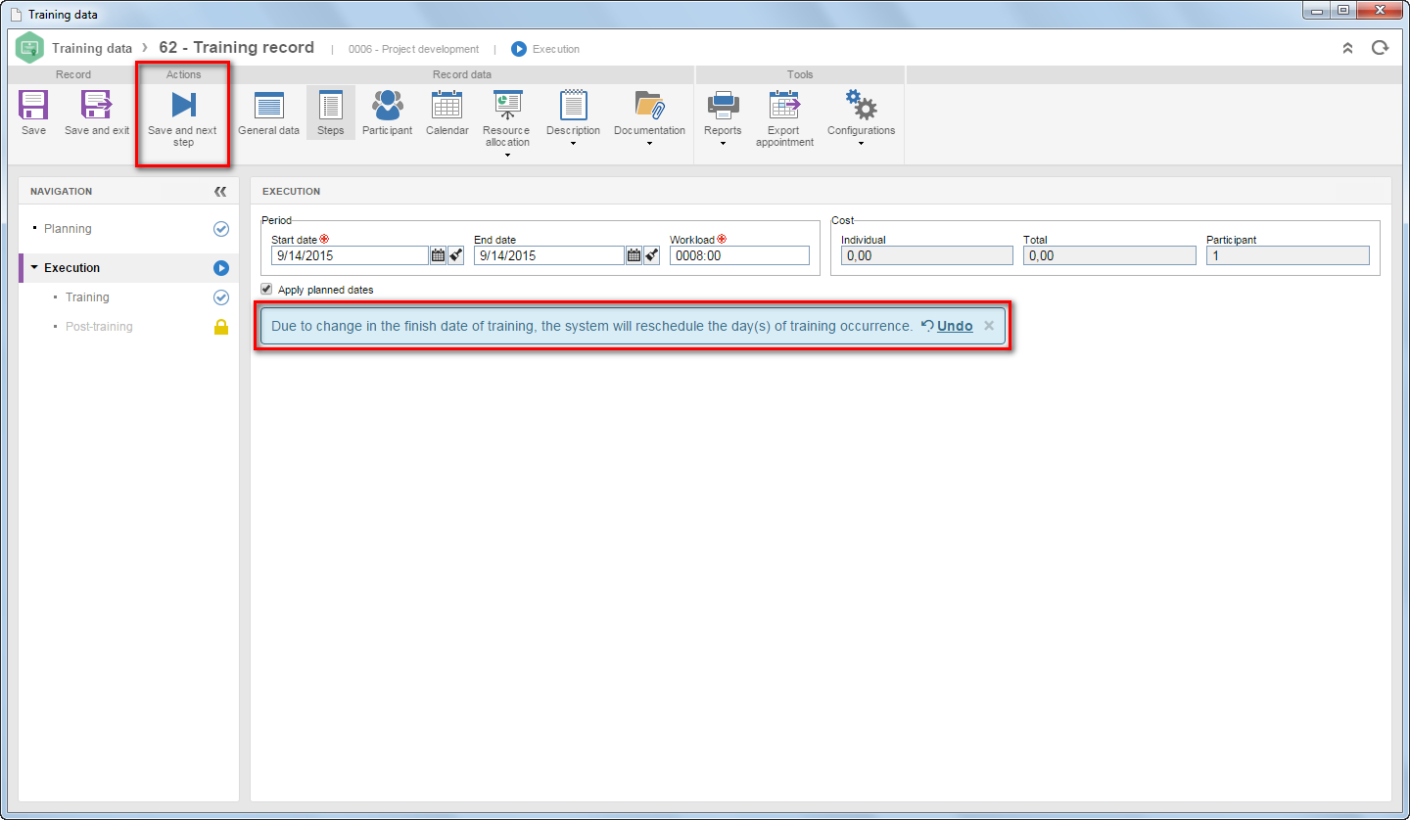The height and width of the screenshot is (820, 1410).
Task: Expand the Configurations dropdown arrow
Action: coord(861,144)
